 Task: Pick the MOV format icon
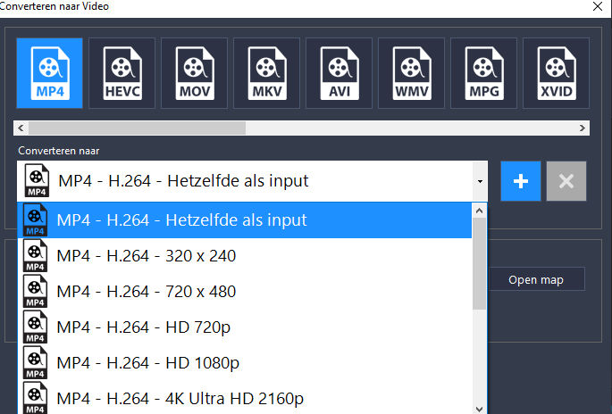195,73
